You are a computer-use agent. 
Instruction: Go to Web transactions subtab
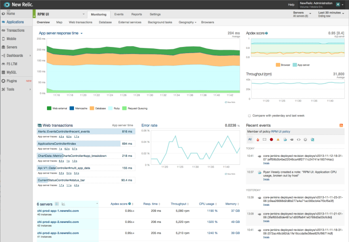point(81,22)
